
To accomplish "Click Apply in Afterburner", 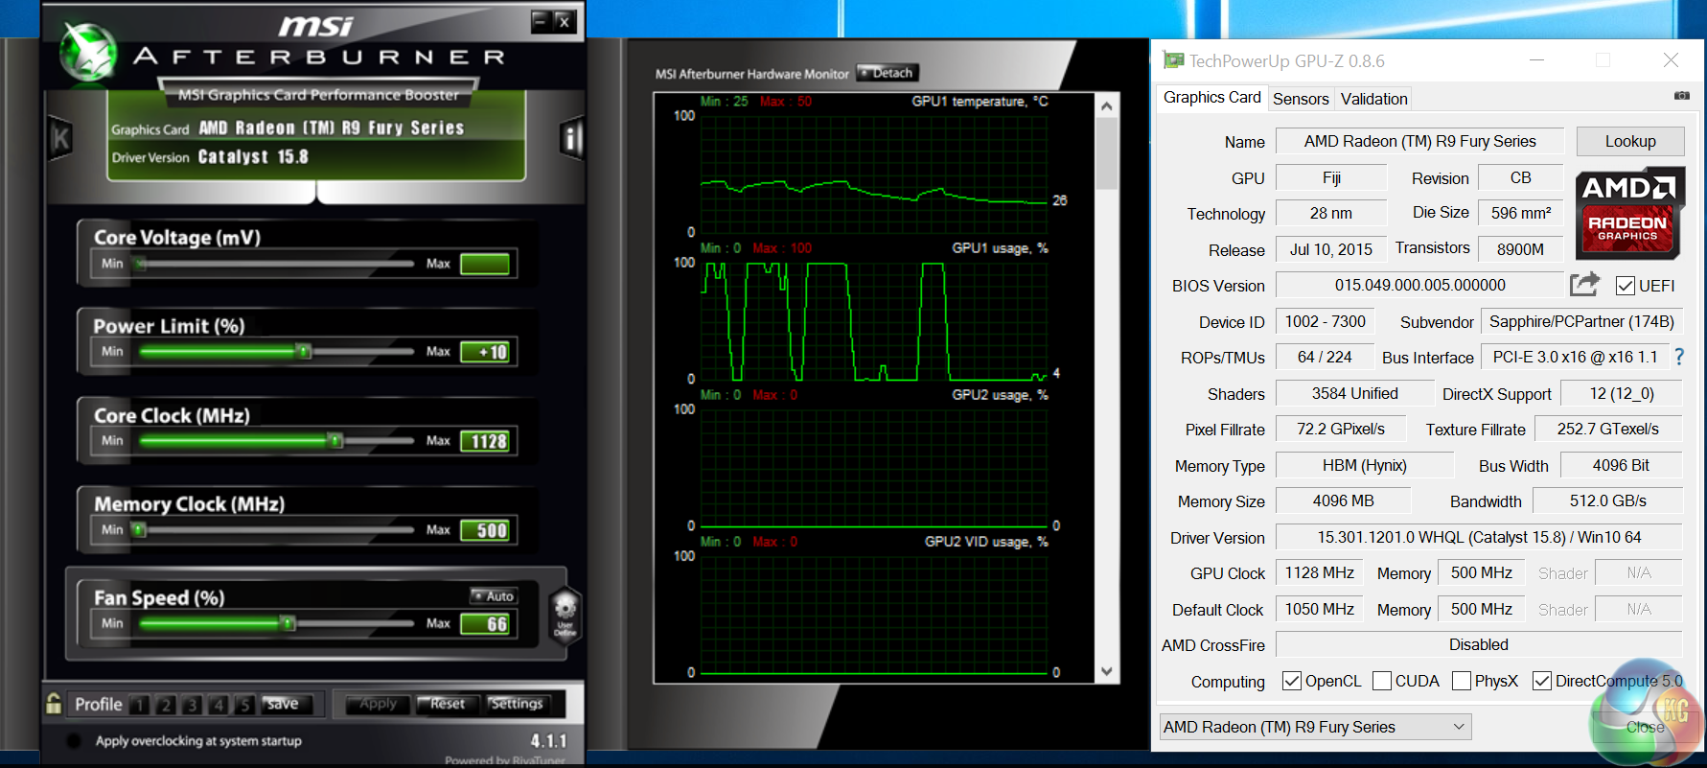I will pyautogui.click(x=378, y=704).
